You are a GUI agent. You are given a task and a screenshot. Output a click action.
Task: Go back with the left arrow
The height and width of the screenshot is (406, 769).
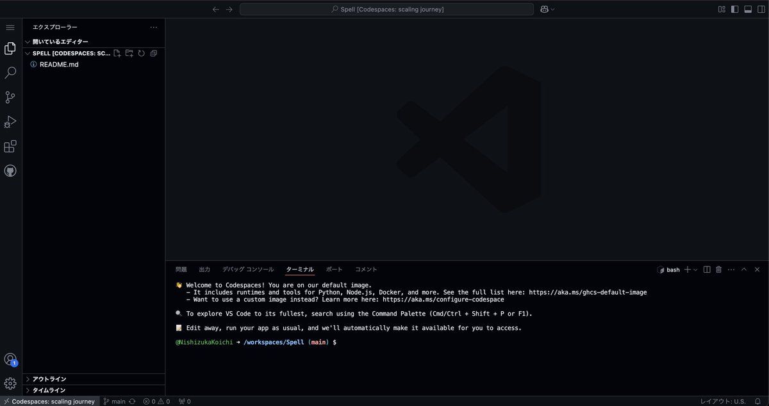point(216,9)
